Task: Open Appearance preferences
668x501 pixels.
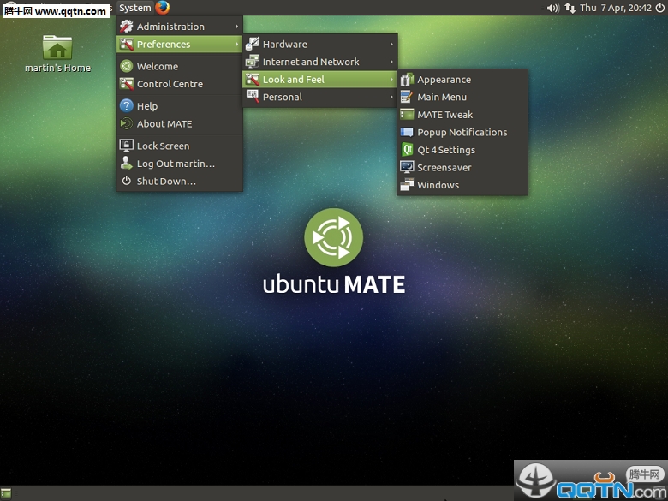Action: 444,80
